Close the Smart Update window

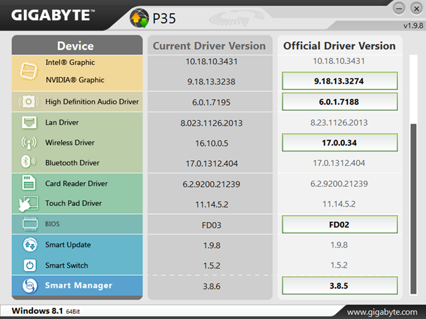tap(417, 9)
